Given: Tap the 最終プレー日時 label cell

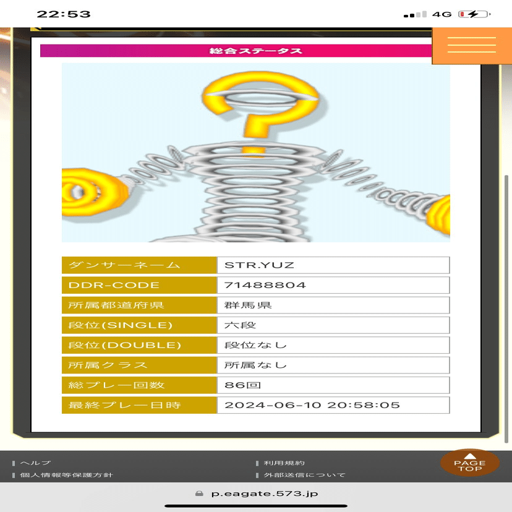Looking at the screenshot, I should pyautogui.click(x=139, y=405).
